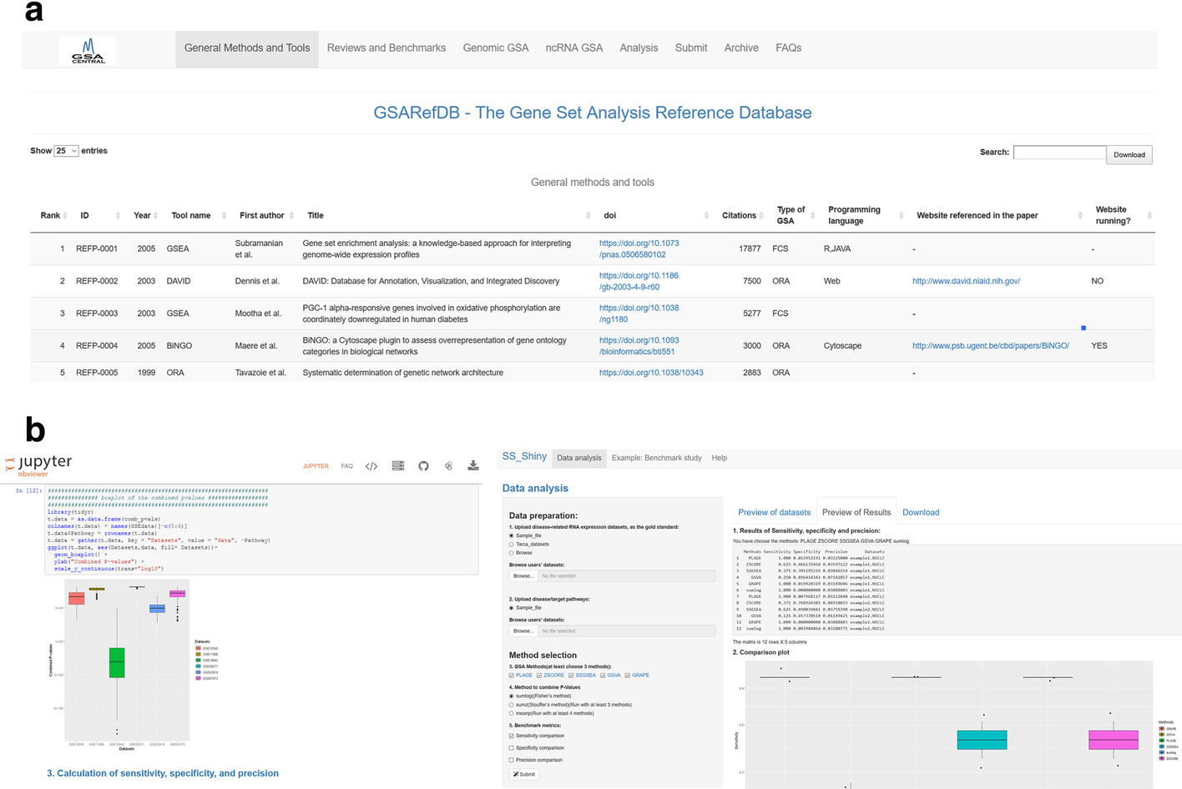Click the Website running column sort icon

click(x=1149, y=215)
